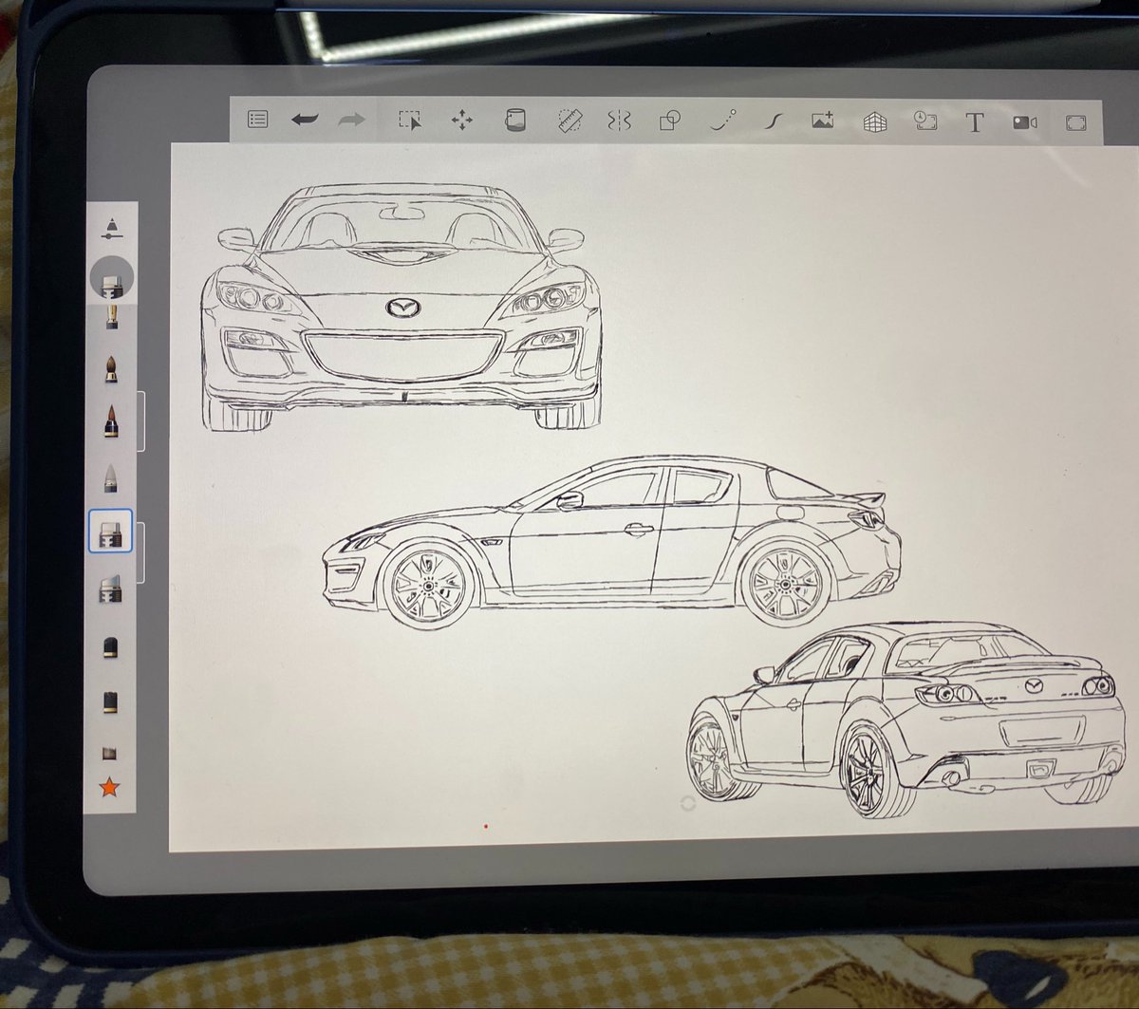Screen dimensions: 1139x1009
Task: Enable the Symmetry tool
Action: click(620, 121)
